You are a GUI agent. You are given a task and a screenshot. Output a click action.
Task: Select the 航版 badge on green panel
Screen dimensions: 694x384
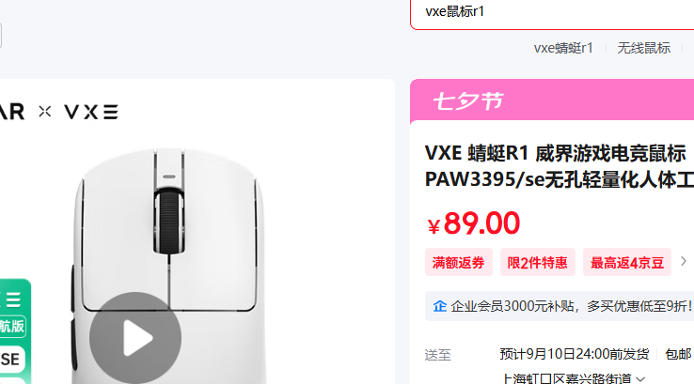(12, 327)
